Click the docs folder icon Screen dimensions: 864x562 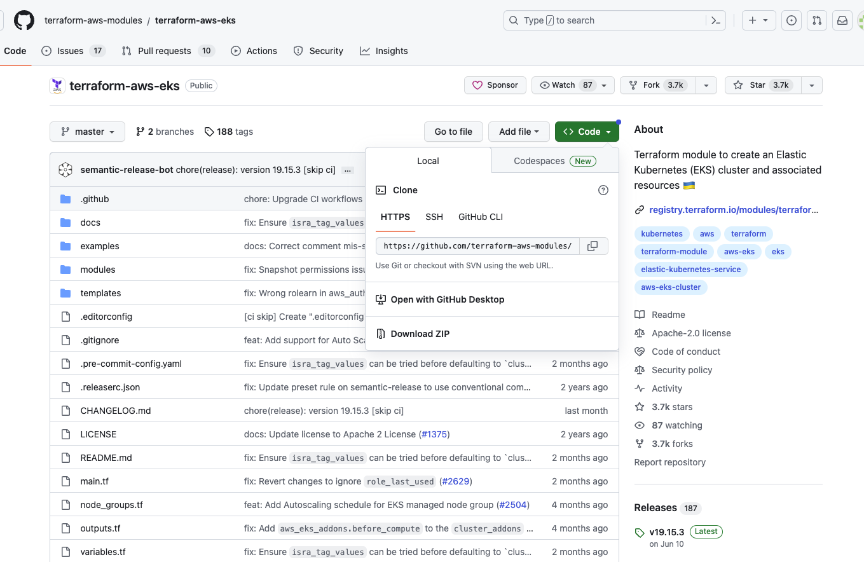coord(65,223)
